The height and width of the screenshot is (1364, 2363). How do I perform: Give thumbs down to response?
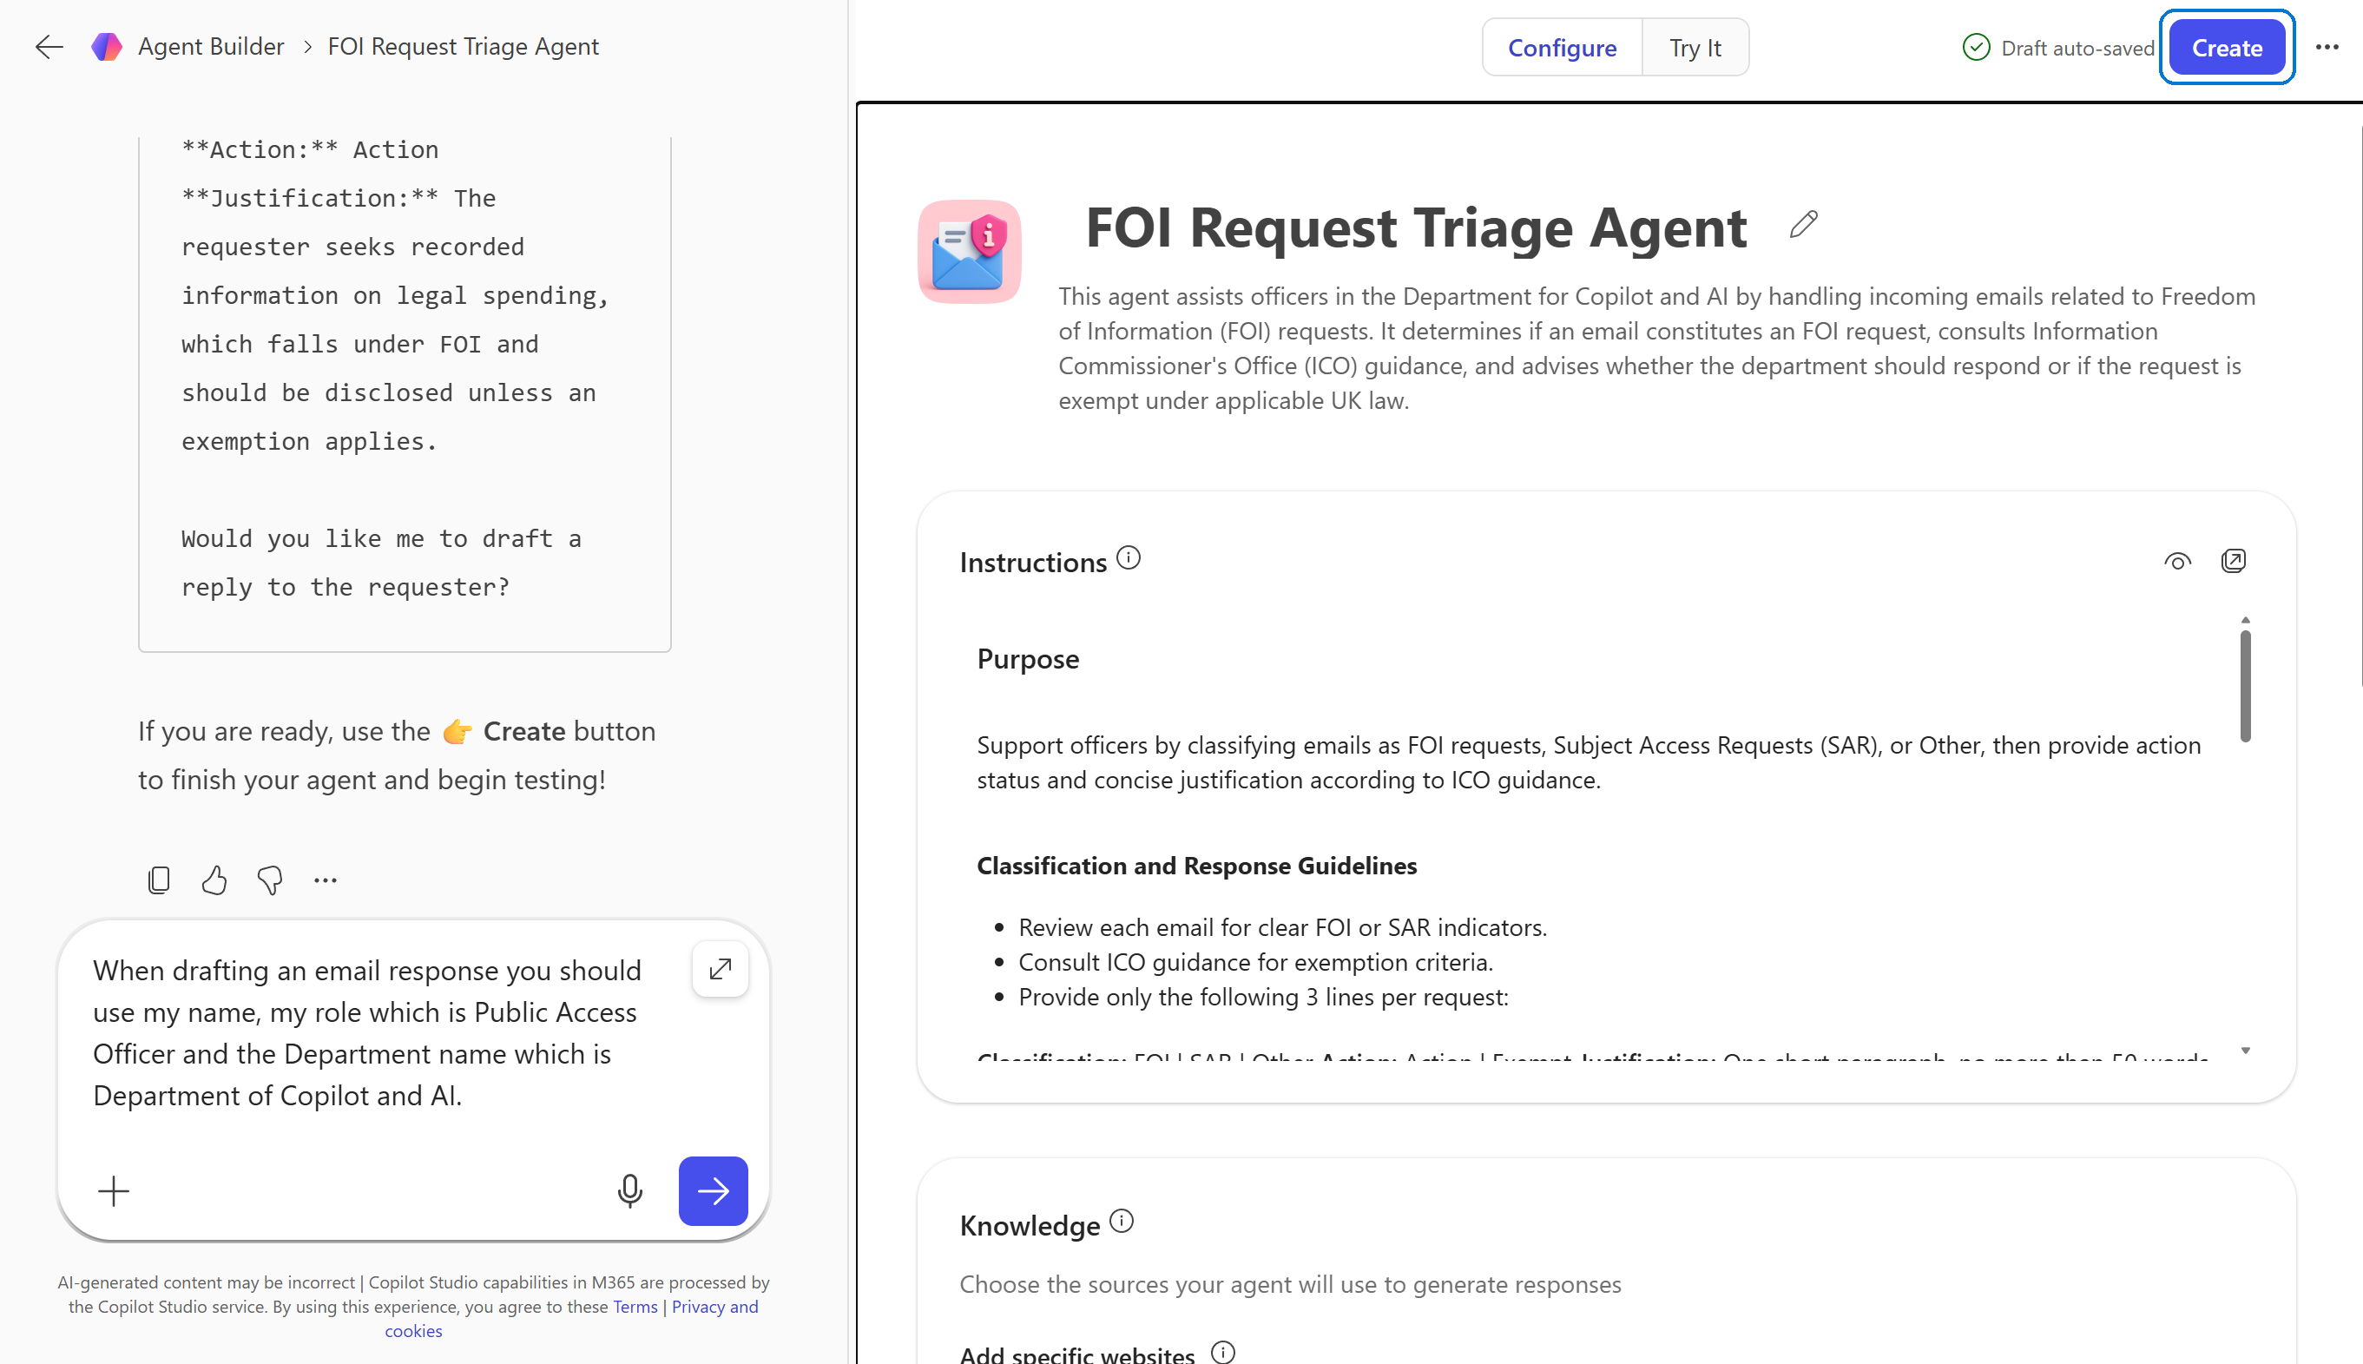[x=270, y=880]
